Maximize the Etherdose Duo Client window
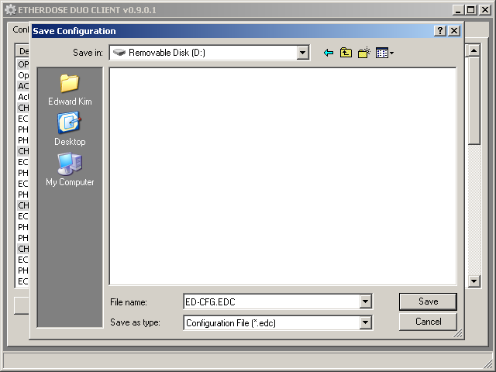Screen dimensions: 496x372 point(470,10)
